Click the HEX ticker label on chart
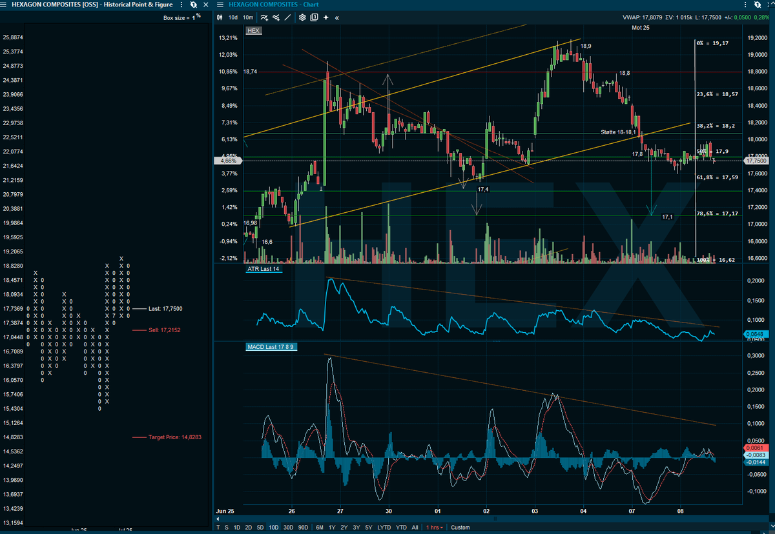The width and height of the screenshot is (775, 534). [x=253, y=30]
